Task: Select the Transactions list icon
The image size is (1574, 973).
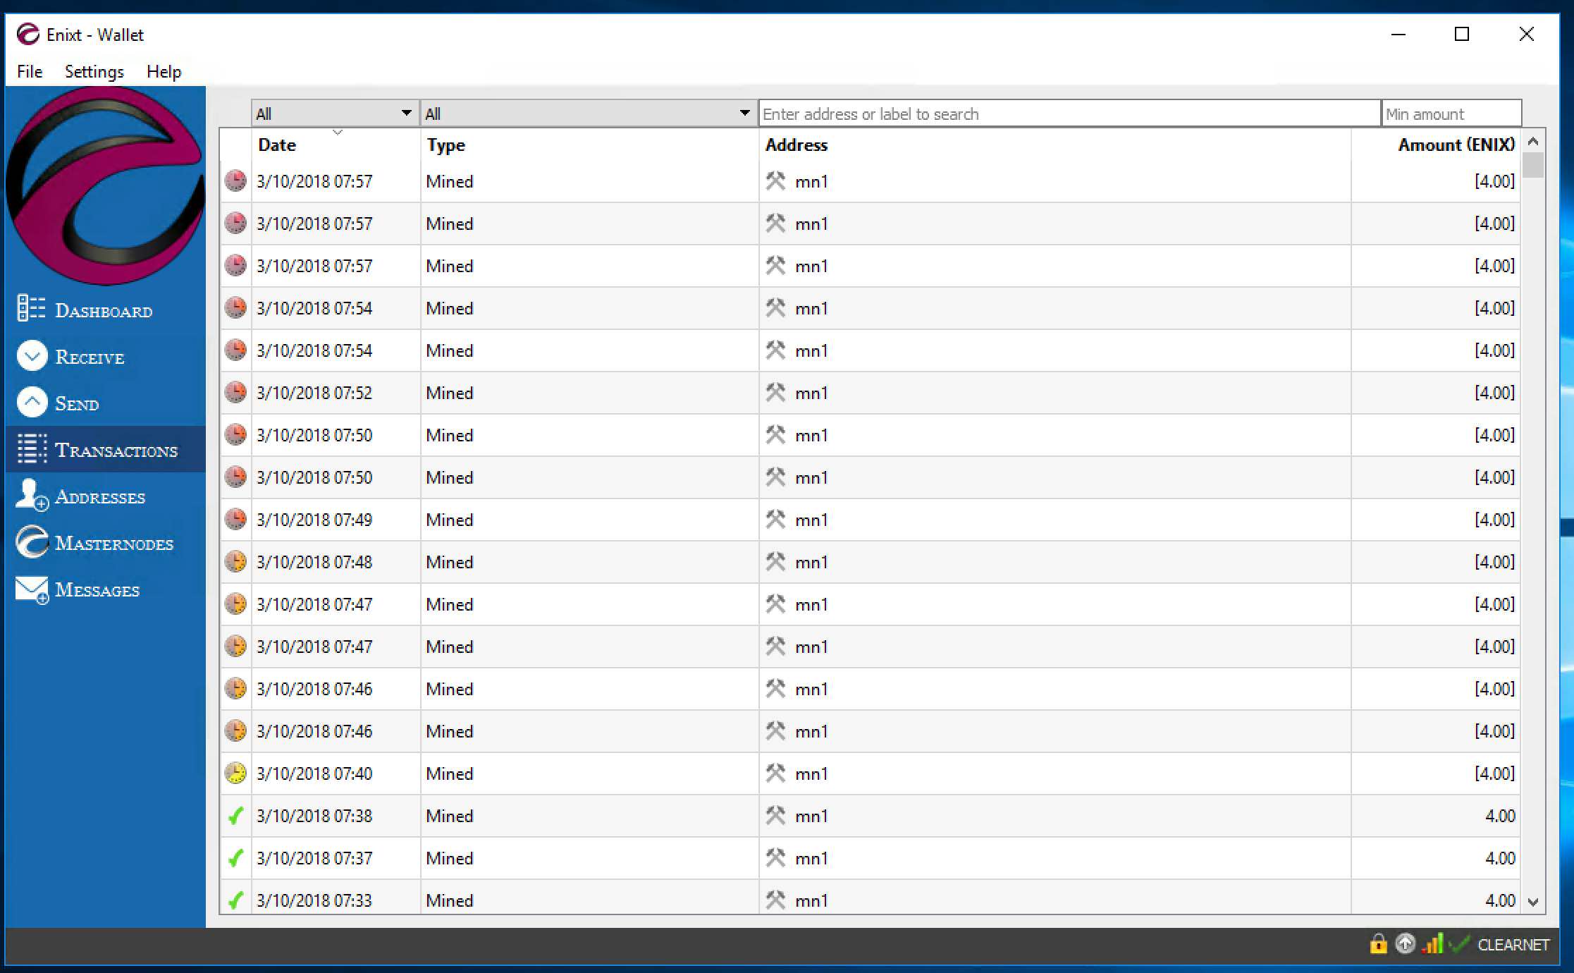Action: [x=32, y=449]
